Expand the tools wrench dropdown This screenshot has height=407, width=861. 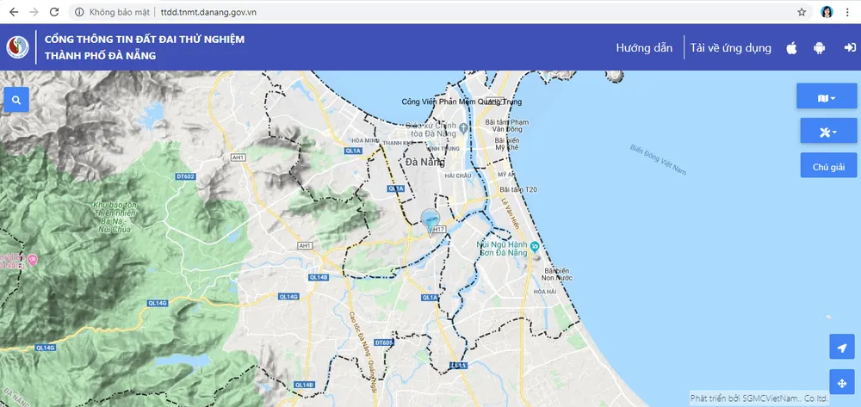(827, 132)
